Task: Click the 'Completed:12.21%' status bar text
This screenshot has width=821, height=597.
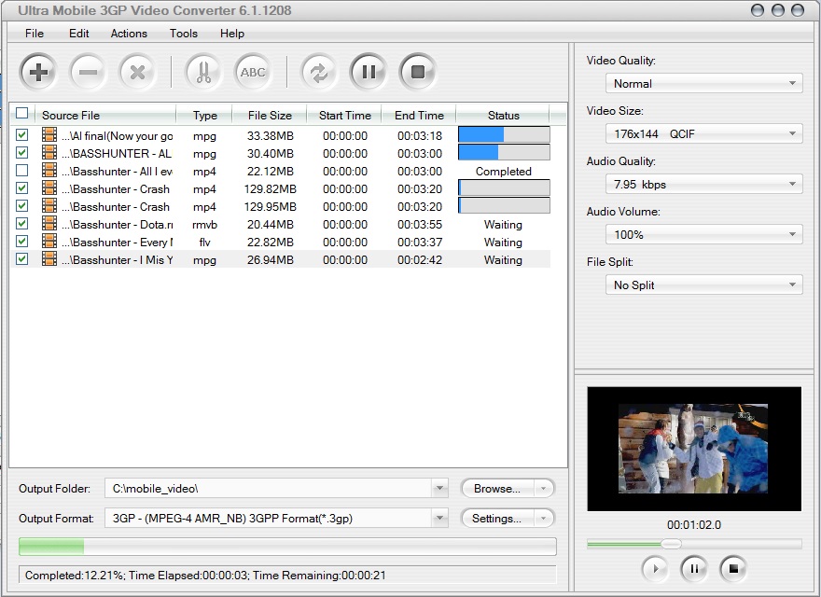Action: pos(75,576)
